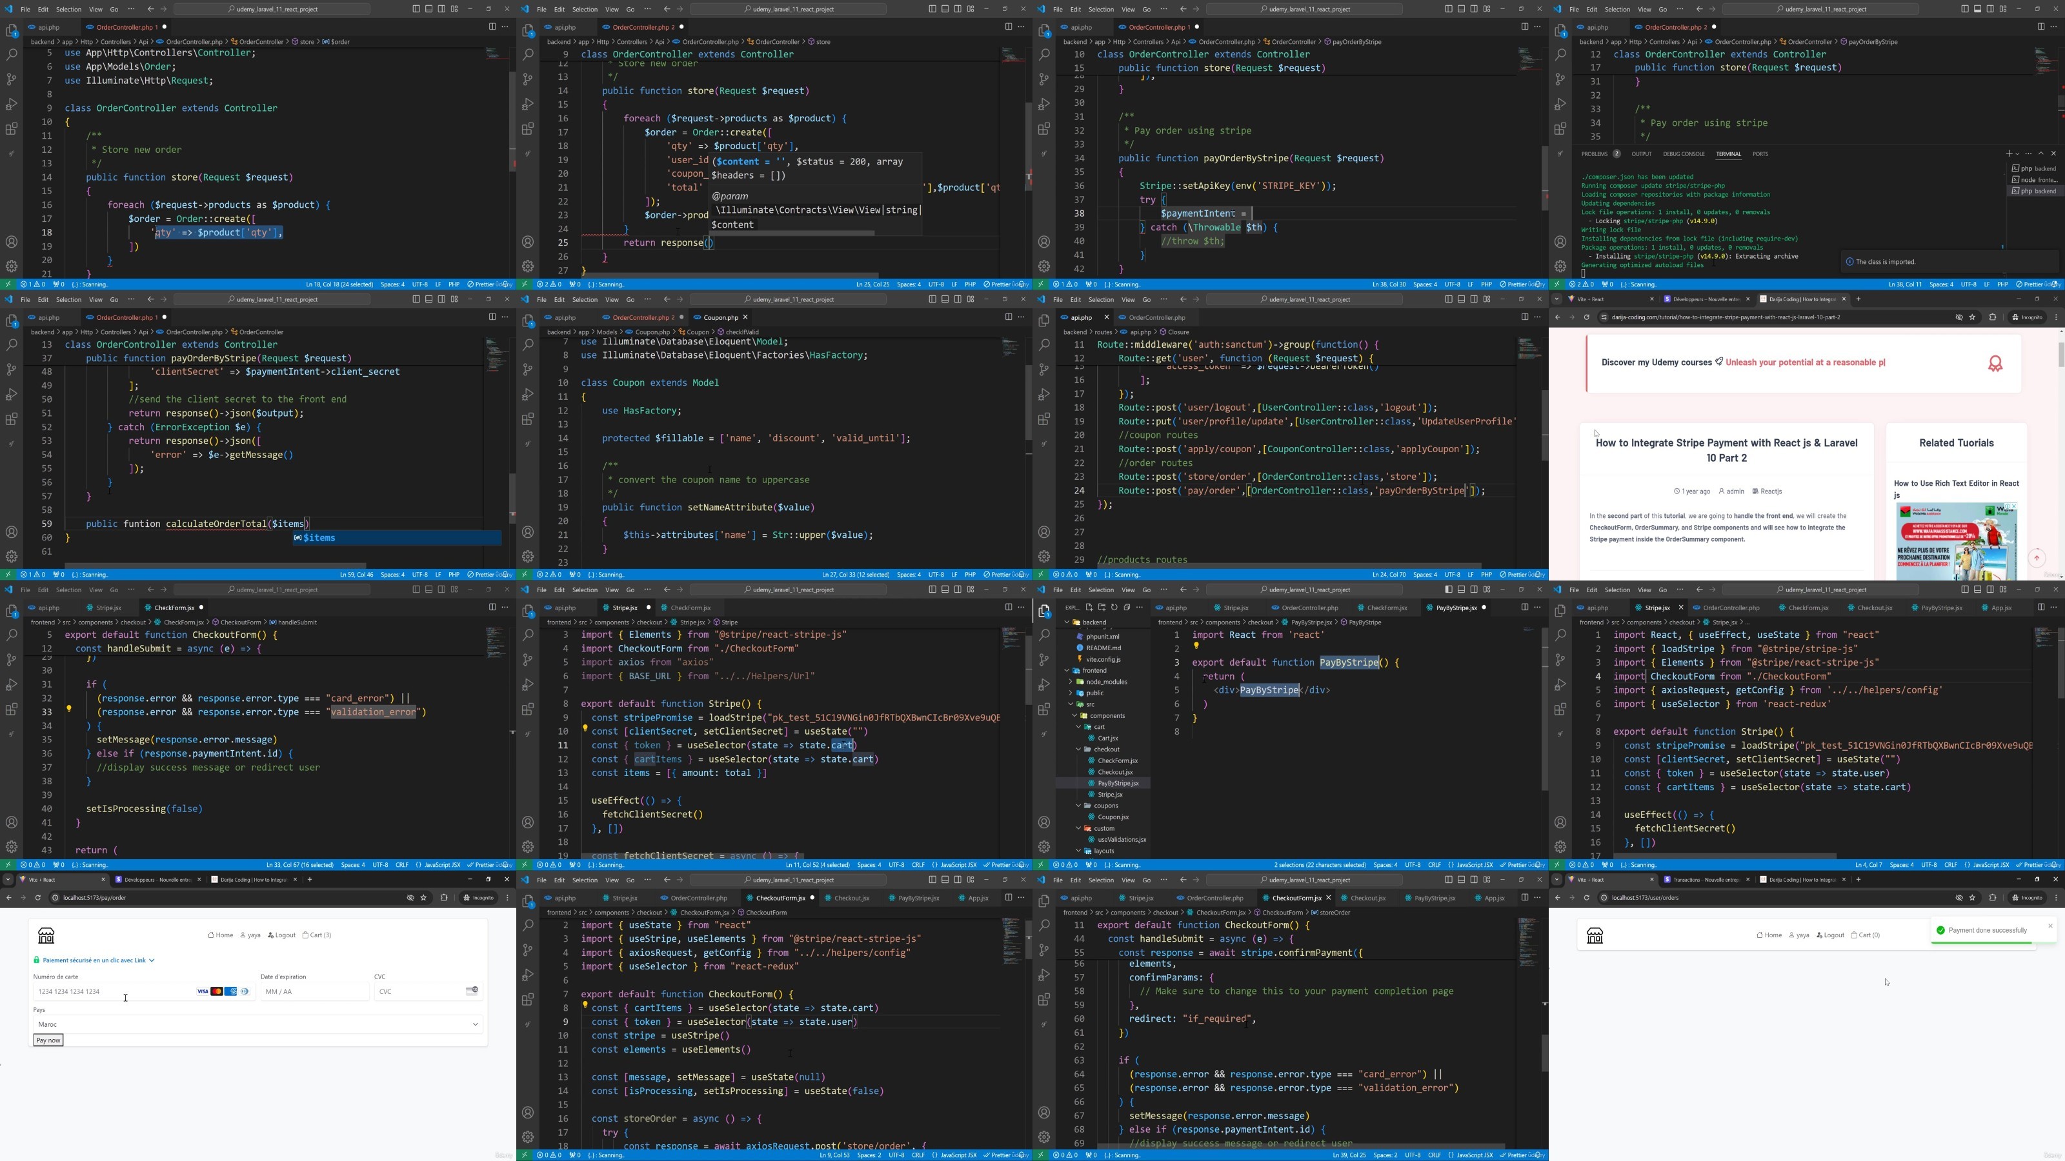Screen dimensions: 2065x1161
Task: Toggle the tracking-protection eye icon in the pay/order browser
Action: (x=410, y=897)
